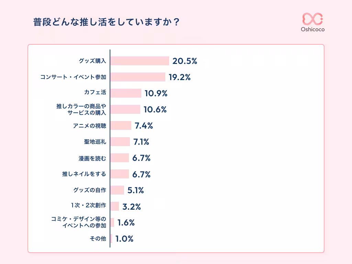Select the グッズ購入 bar
The image size is (352, 264).
coord(140,61)
